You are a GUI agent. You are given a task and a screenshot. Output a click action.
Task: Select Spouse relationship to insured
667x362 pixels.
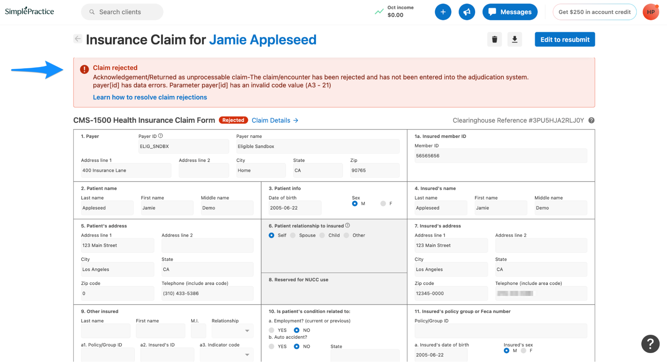point(293,235)
